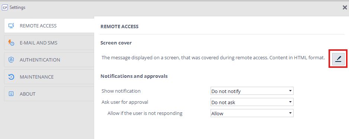The height and width of the screenshot is (139, 349).
Task: Select the ABOUT tab
Action: tap(49, 94)
